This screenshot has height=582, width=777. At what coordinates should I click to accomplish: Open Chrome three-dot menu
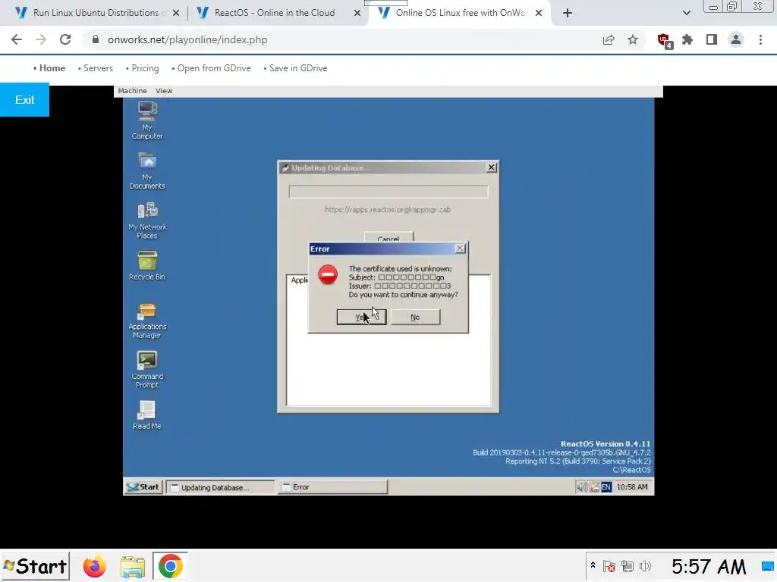[x=760, y=39]
